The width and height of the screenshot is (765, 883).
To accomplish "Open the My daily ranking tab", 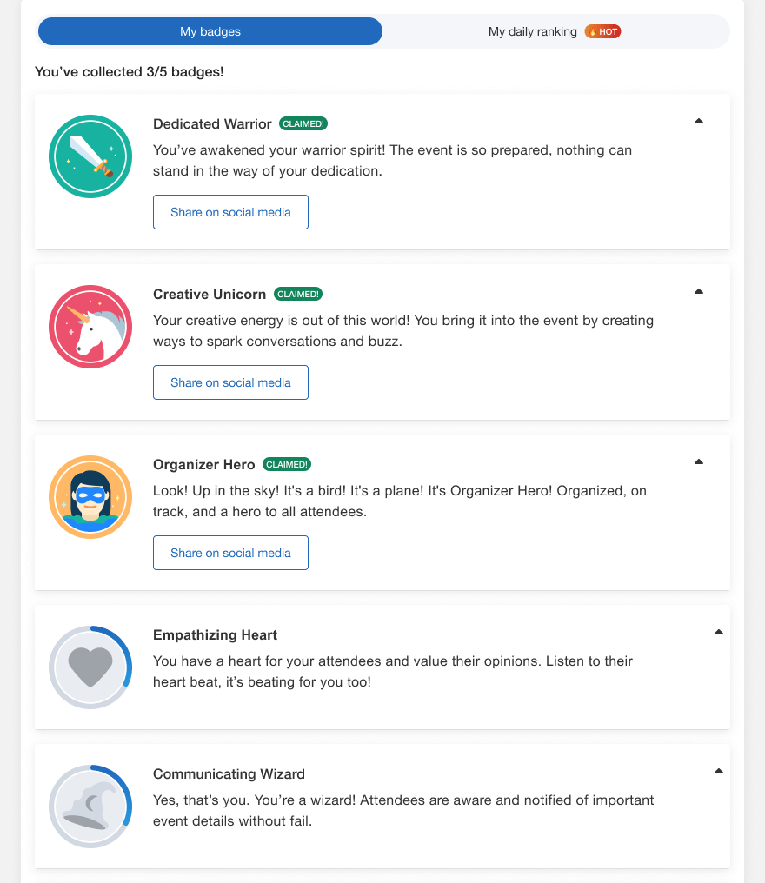I will pos(532,32).
